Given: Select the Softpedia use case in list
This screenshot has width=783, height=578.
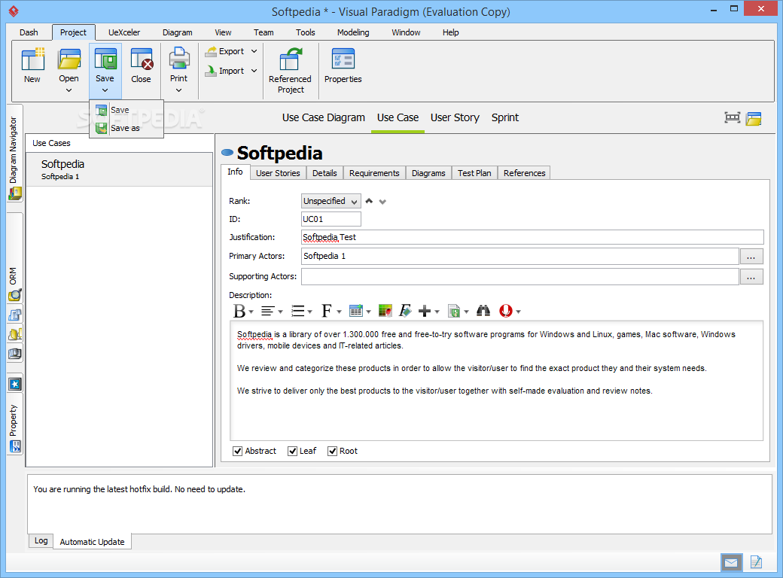Looking at the screenshot, I should point(120,169).
